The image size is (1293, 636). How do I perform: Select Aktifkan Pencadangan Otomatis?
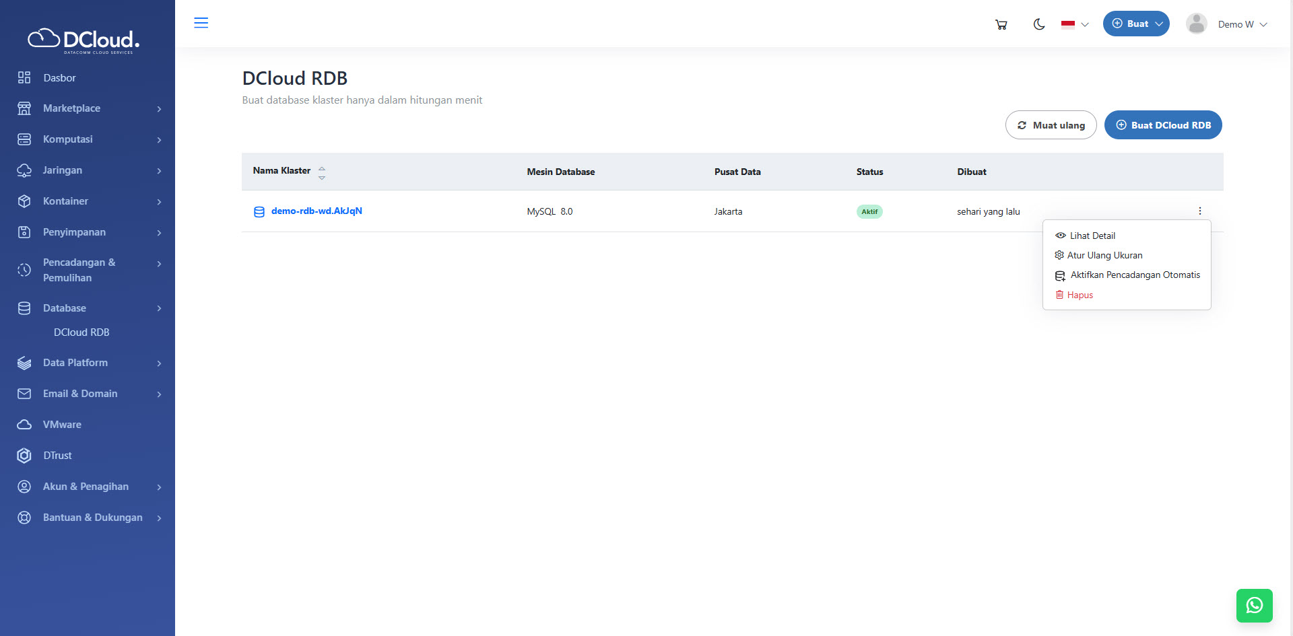[1135, 275]
